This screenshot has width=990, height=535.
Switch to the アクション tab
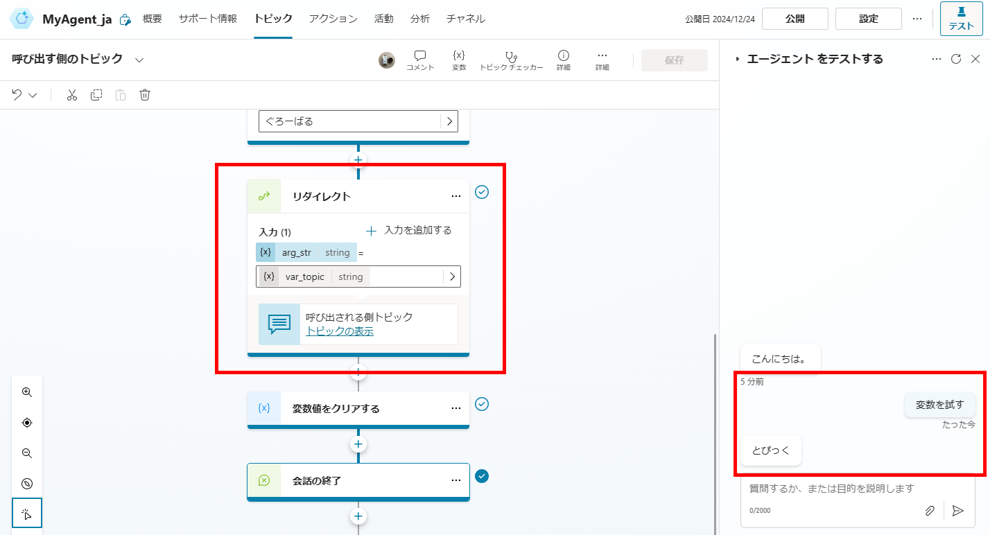[x=333, y=19]
